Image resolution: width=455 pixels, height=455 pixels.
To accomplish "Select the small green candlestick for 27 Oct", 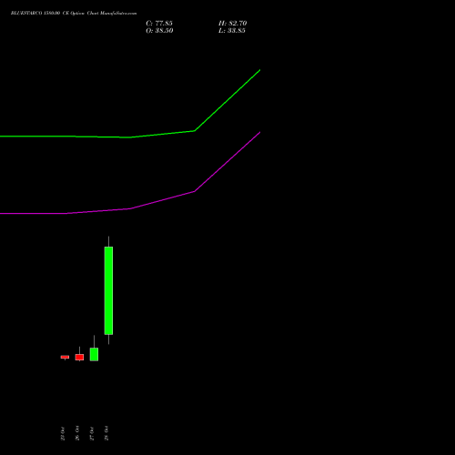I will [94, 354].
